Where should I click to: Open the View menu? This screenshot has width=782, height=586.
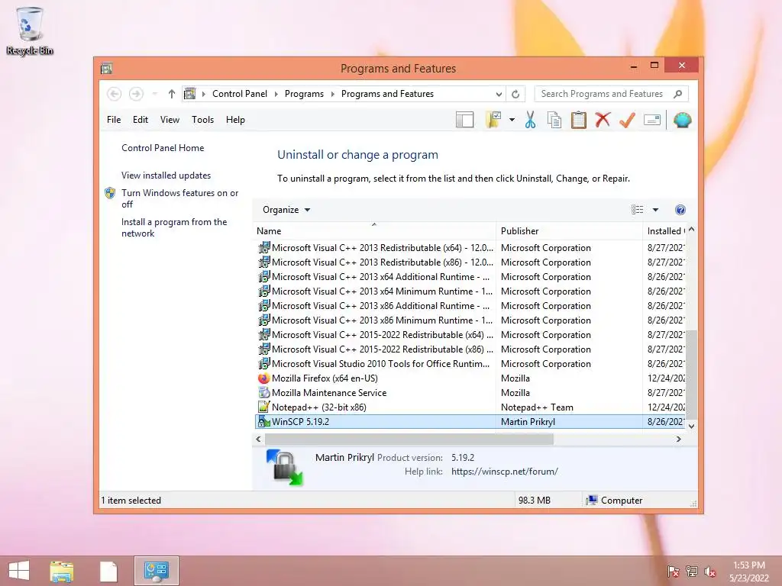tap(170, 120)
